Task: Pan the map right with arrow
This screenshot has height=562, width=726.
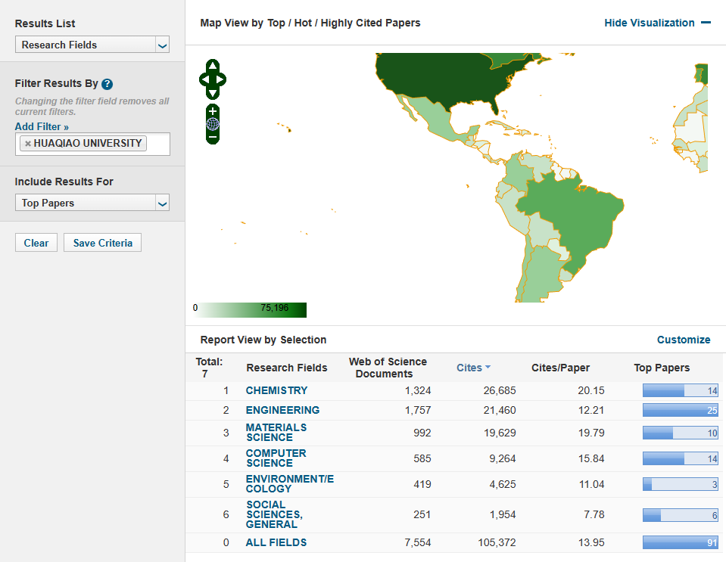Action: tap(222, 79)
